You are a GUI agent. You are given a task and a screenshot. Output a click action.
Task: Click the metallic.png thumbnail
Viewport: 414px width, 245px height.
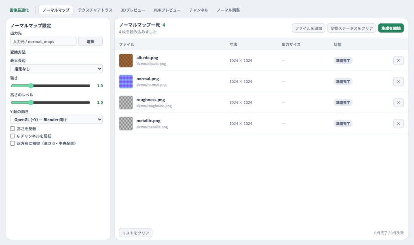click(x=126, y=124)
